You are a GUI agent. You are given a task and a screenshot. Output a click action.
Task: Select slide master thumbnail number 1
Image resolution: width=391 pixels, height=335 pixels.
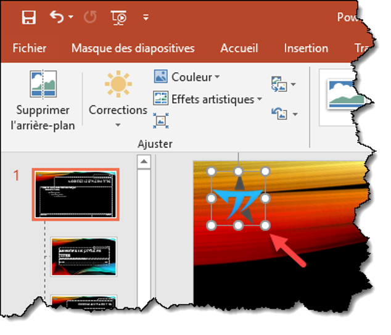point(76,194)
